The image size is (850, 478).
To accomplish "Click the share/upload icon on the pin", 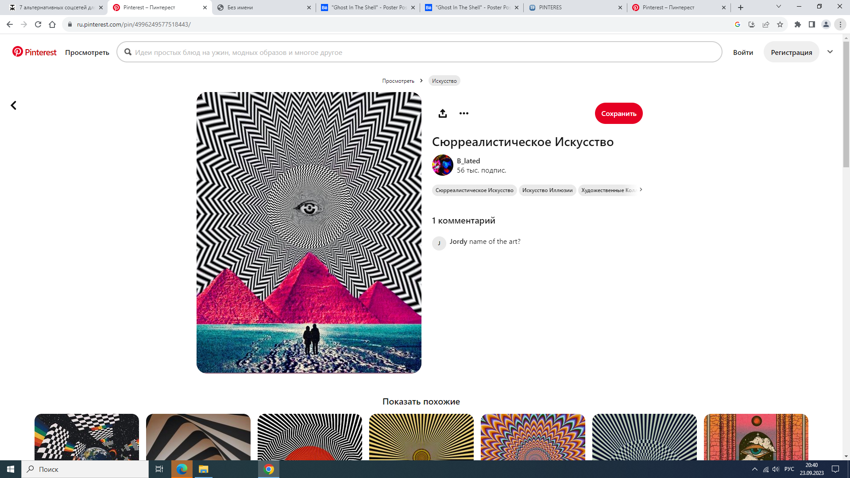I will [x=442, y=113].
